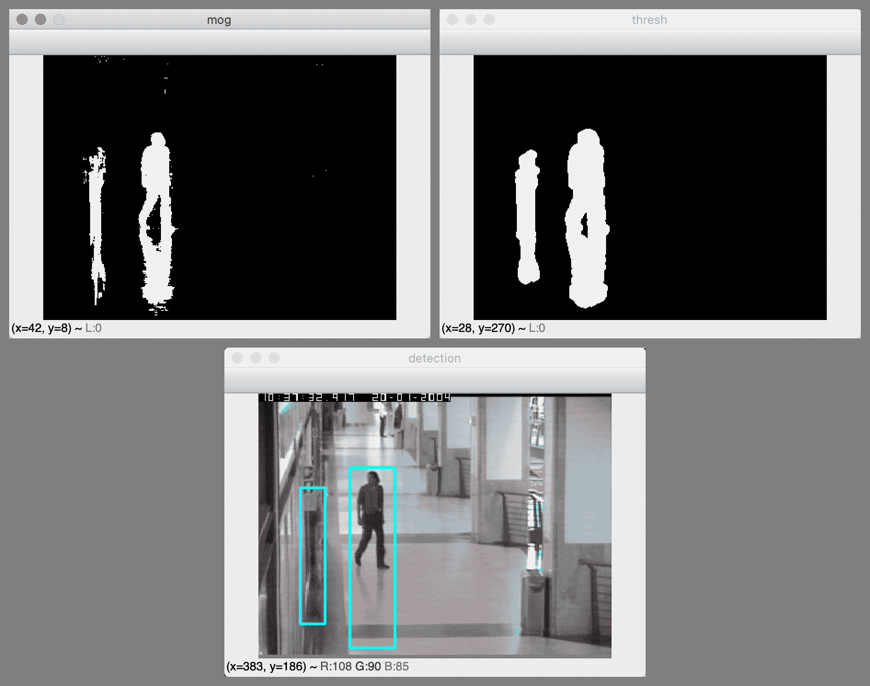Screen dimensions: 870x686
Task: Focus the thresh window via its title
Action: (x=649, y=20)
